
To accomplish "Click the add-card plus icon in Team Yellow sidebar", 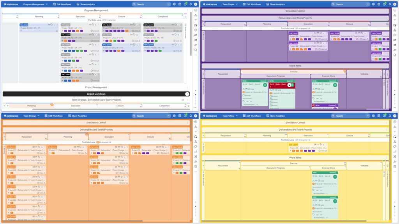I will pyautogui.click(x=395, y=122).
